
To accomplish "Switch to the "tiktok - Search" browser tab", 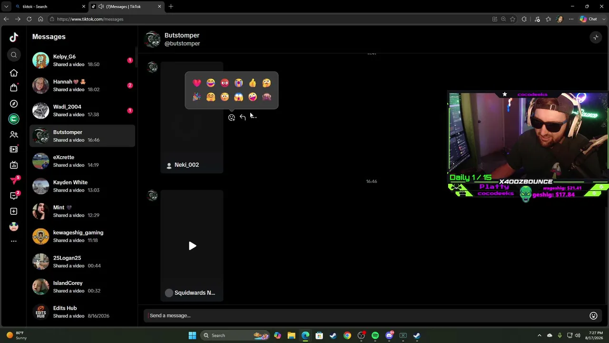I will point(50,7).
